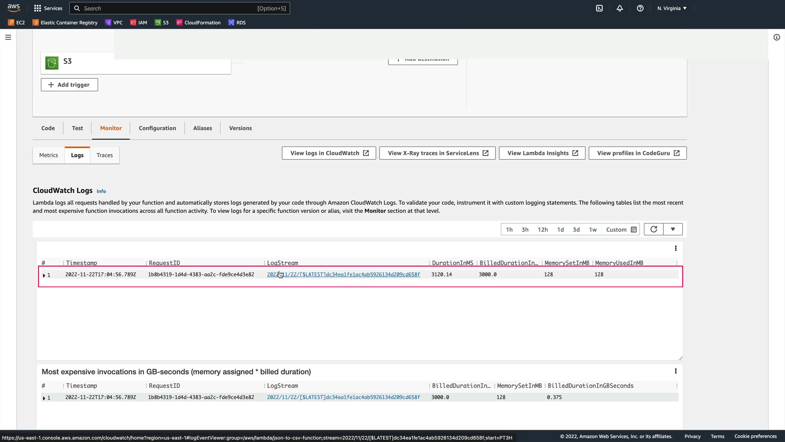Refresh the CloudWatch logs results

pyautogui.click(x=653, y=229)
